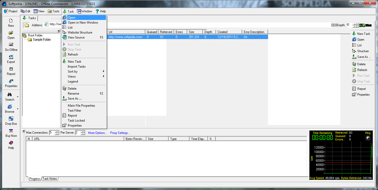Close the folder tree pane
Viewport: 378px width, 190px height.
[x=59, y=31]
